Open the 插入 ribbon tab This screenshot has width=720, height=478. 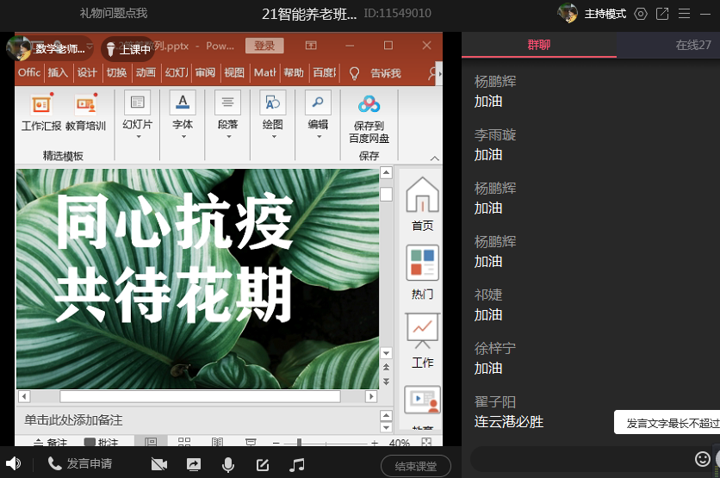(x=58, y=72)
